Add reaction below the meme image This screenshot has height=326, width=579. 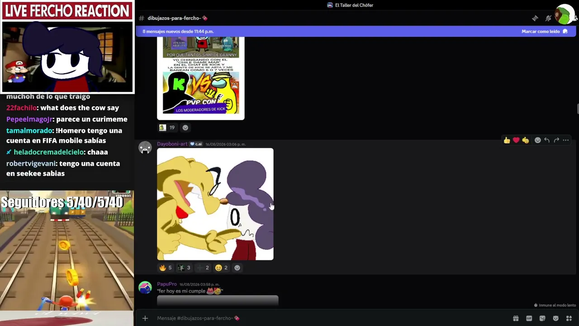point(185,128)
